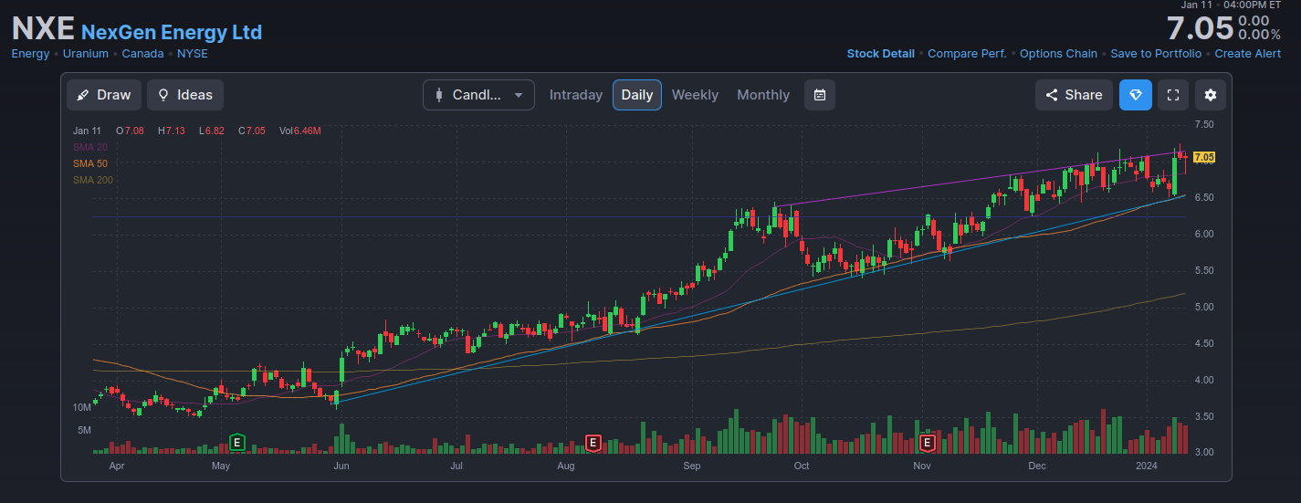Select the Daily timeframe

637,95
